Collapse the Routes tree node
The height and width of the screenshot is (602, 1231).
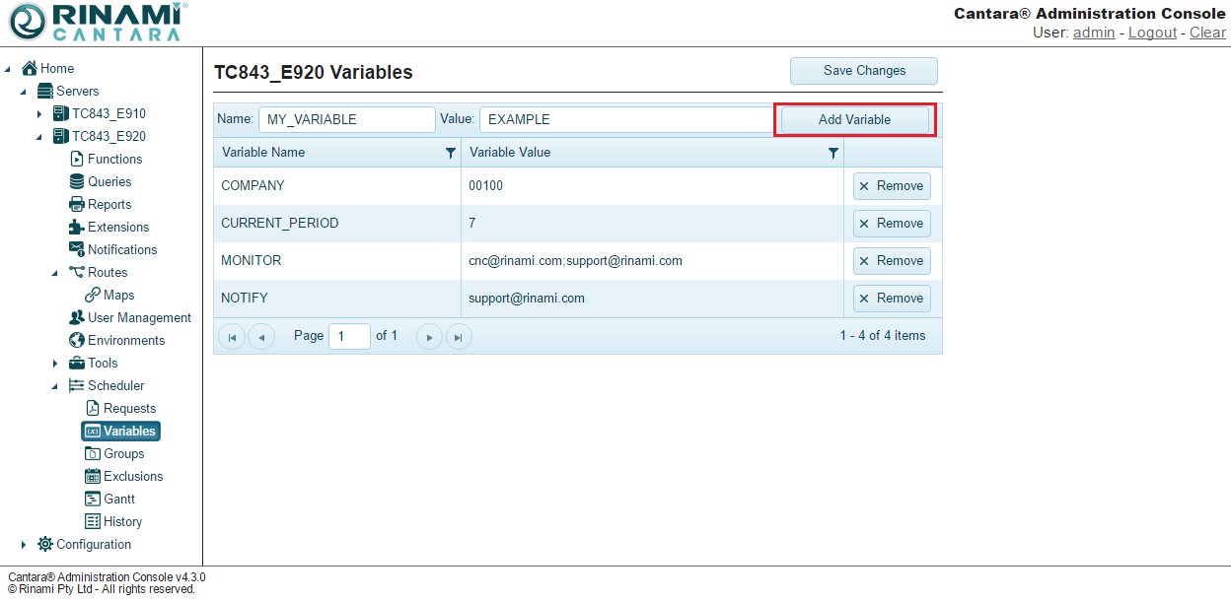[55, 273]
